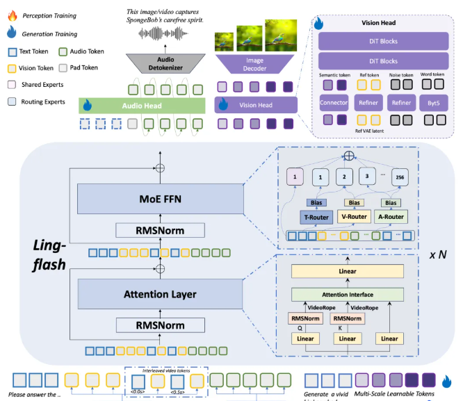Click the gray Pad Token legend square
Image resolution: width=463 pixels, height=401 pixels.
coord(63,68)
